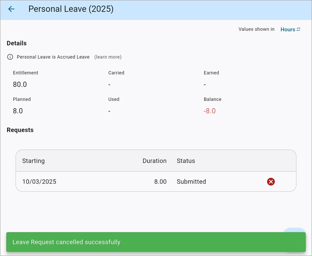
Task: Click the Status column header
Action: coord(186,161)
